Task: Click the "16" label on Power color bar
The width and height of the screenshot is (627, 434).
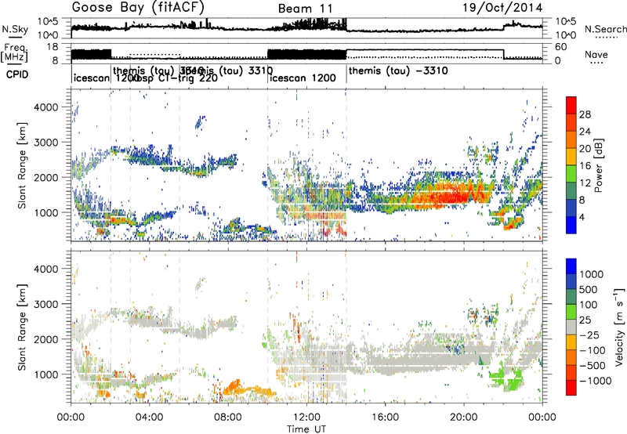Action: (585, 166)
